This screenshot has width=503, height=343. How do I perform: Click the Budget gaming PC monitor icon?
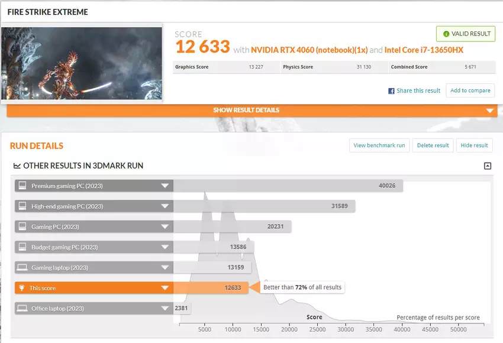pyautogui.click(x=22, y=247)
